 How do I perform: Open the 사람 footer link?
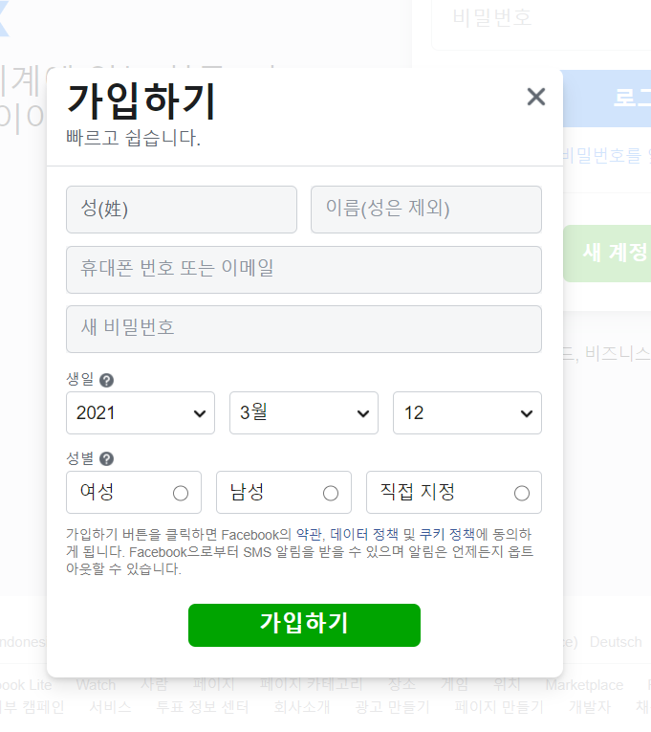(154, 684)
